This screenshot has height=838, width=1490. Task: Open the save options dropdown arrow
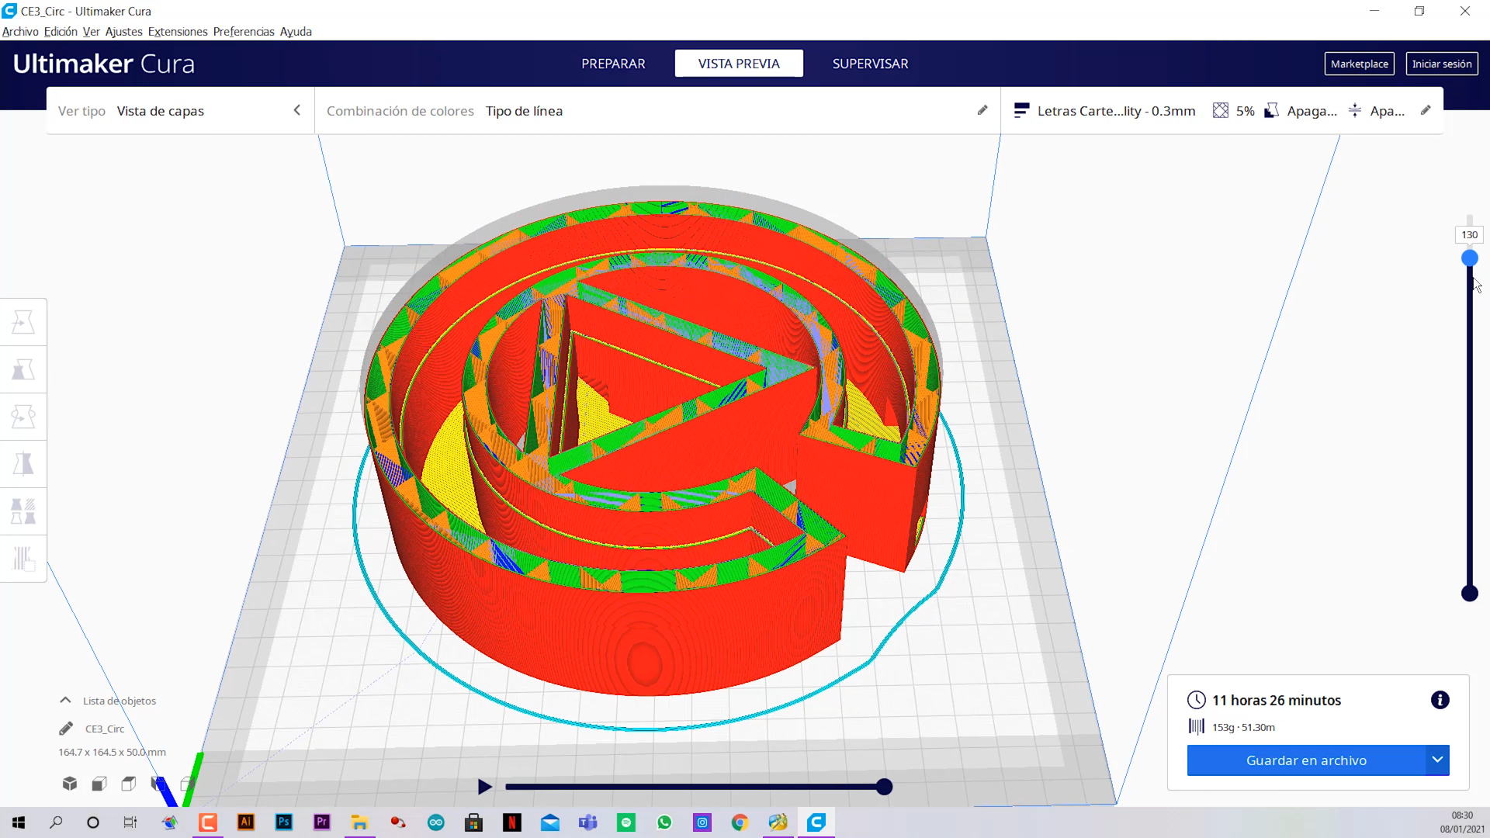coord(1437,760)
